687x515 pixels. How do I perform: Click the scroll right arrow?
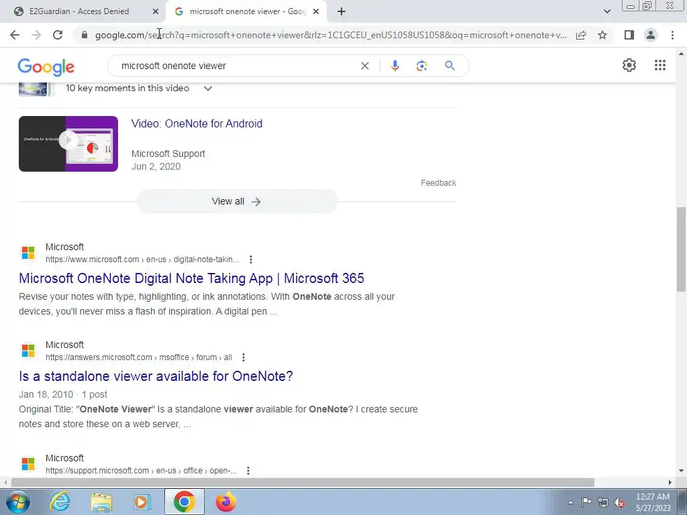pos(670,483)
